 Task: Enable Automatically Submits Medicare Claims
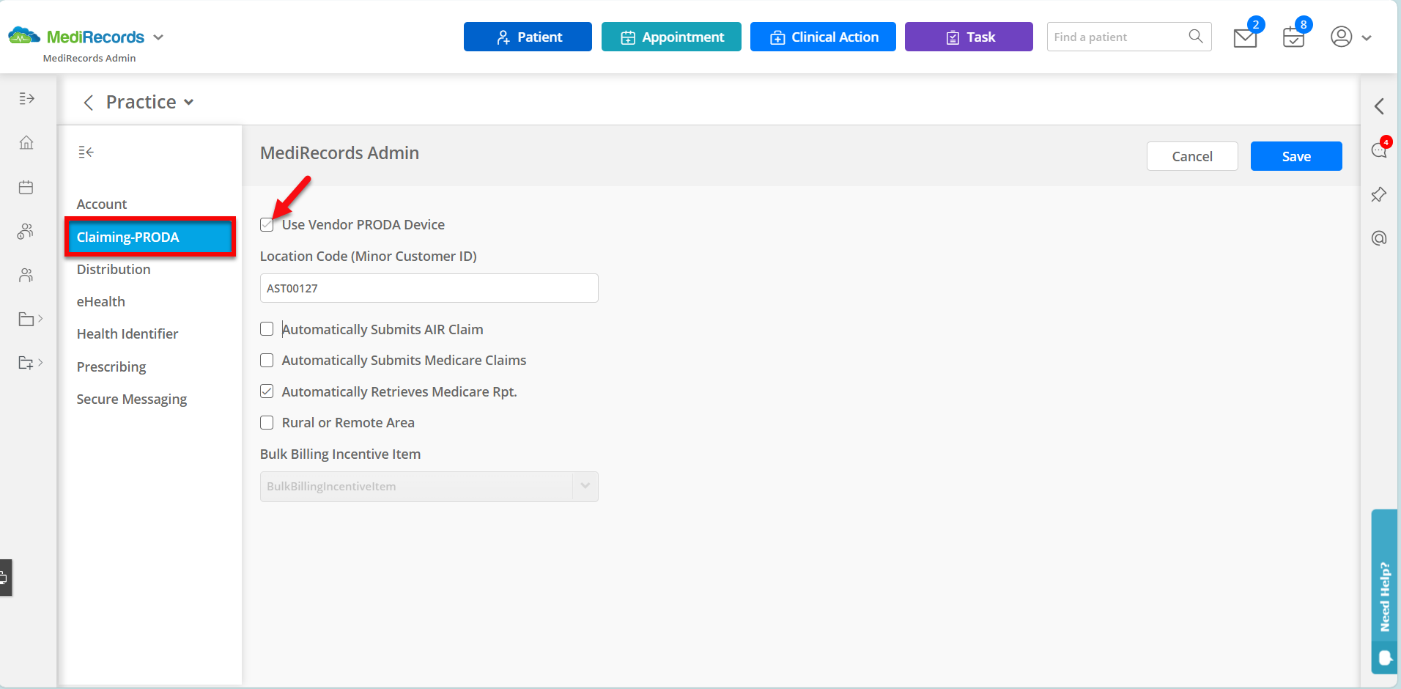click(x=267, y=360)
